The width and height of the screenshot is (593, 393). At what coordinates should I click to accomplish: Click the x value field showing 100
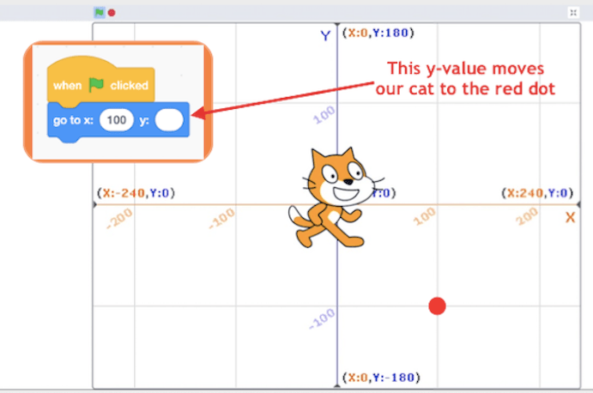point(117,120)
